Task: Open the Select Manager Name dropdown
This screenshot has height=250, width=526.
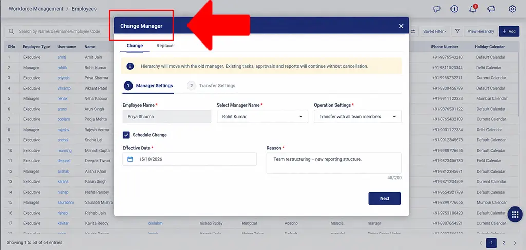Action: tap(262, 117)
